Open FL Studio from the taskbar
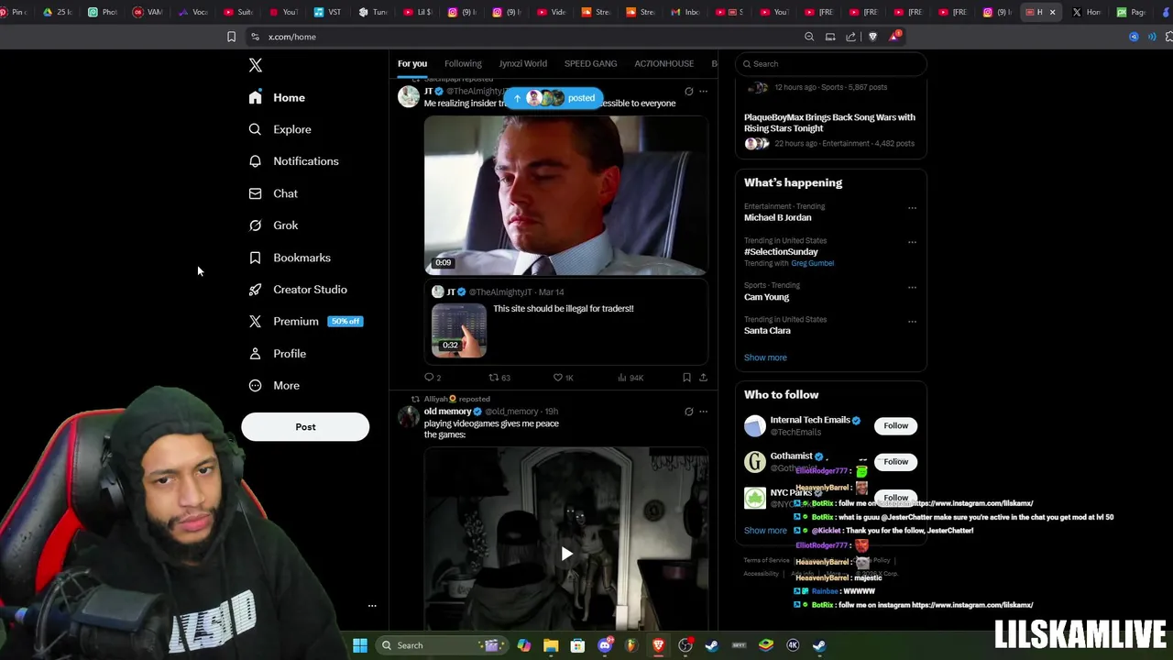Viewport: 1173px width, 660px height. [631, 645]
